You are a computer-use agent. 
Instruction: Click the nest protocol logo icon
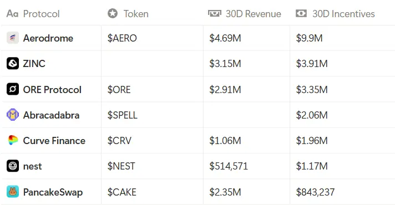(13, 166)
